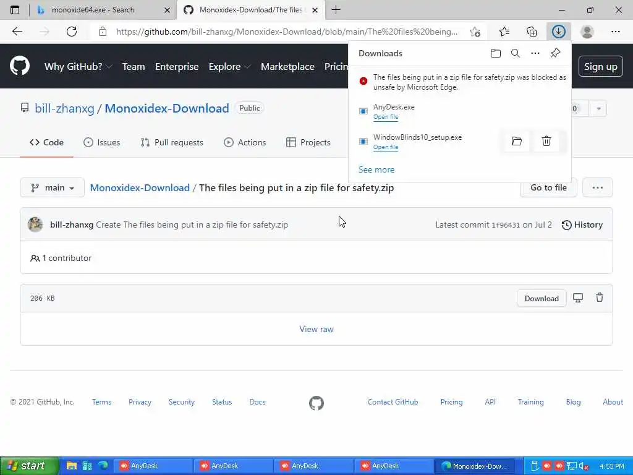Open bill-zhanxg owner link

[x=64, y=108]
